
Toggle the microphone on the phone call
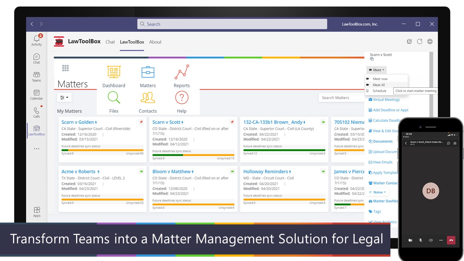coord(421,240)
